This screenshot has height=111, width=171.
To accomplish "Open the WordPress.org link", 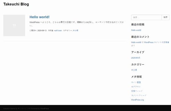I will [138, 100].
